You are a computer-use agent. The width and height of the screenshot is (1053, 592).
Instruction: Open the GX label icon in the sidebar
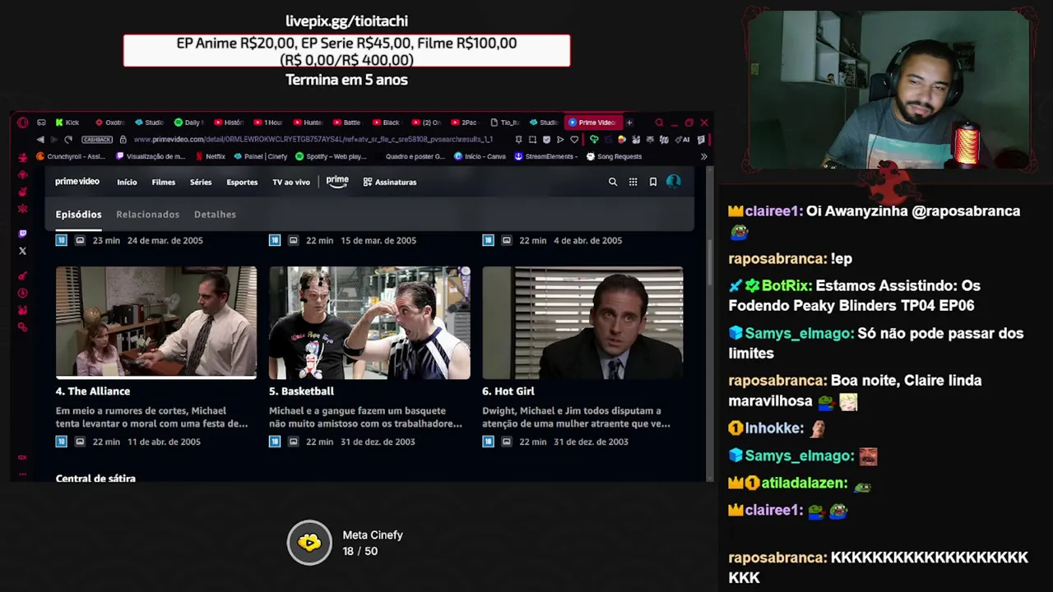pos(22,457)
